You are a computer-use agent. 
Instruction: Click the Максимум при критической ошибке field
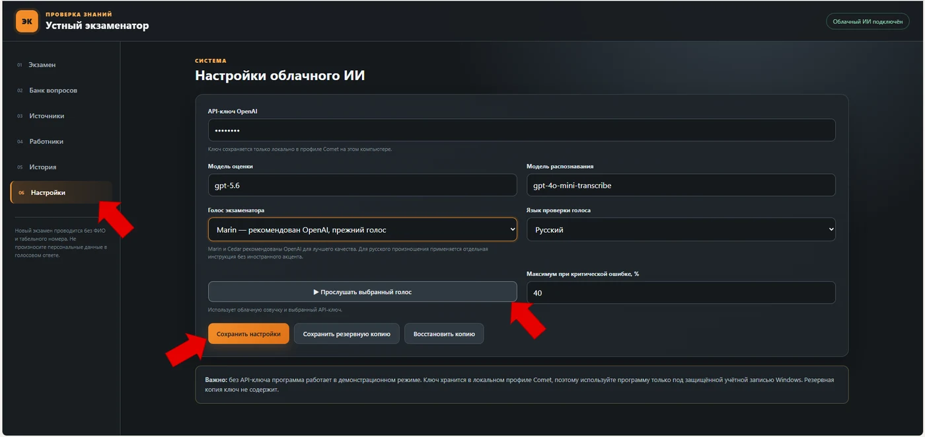(681, 292)
